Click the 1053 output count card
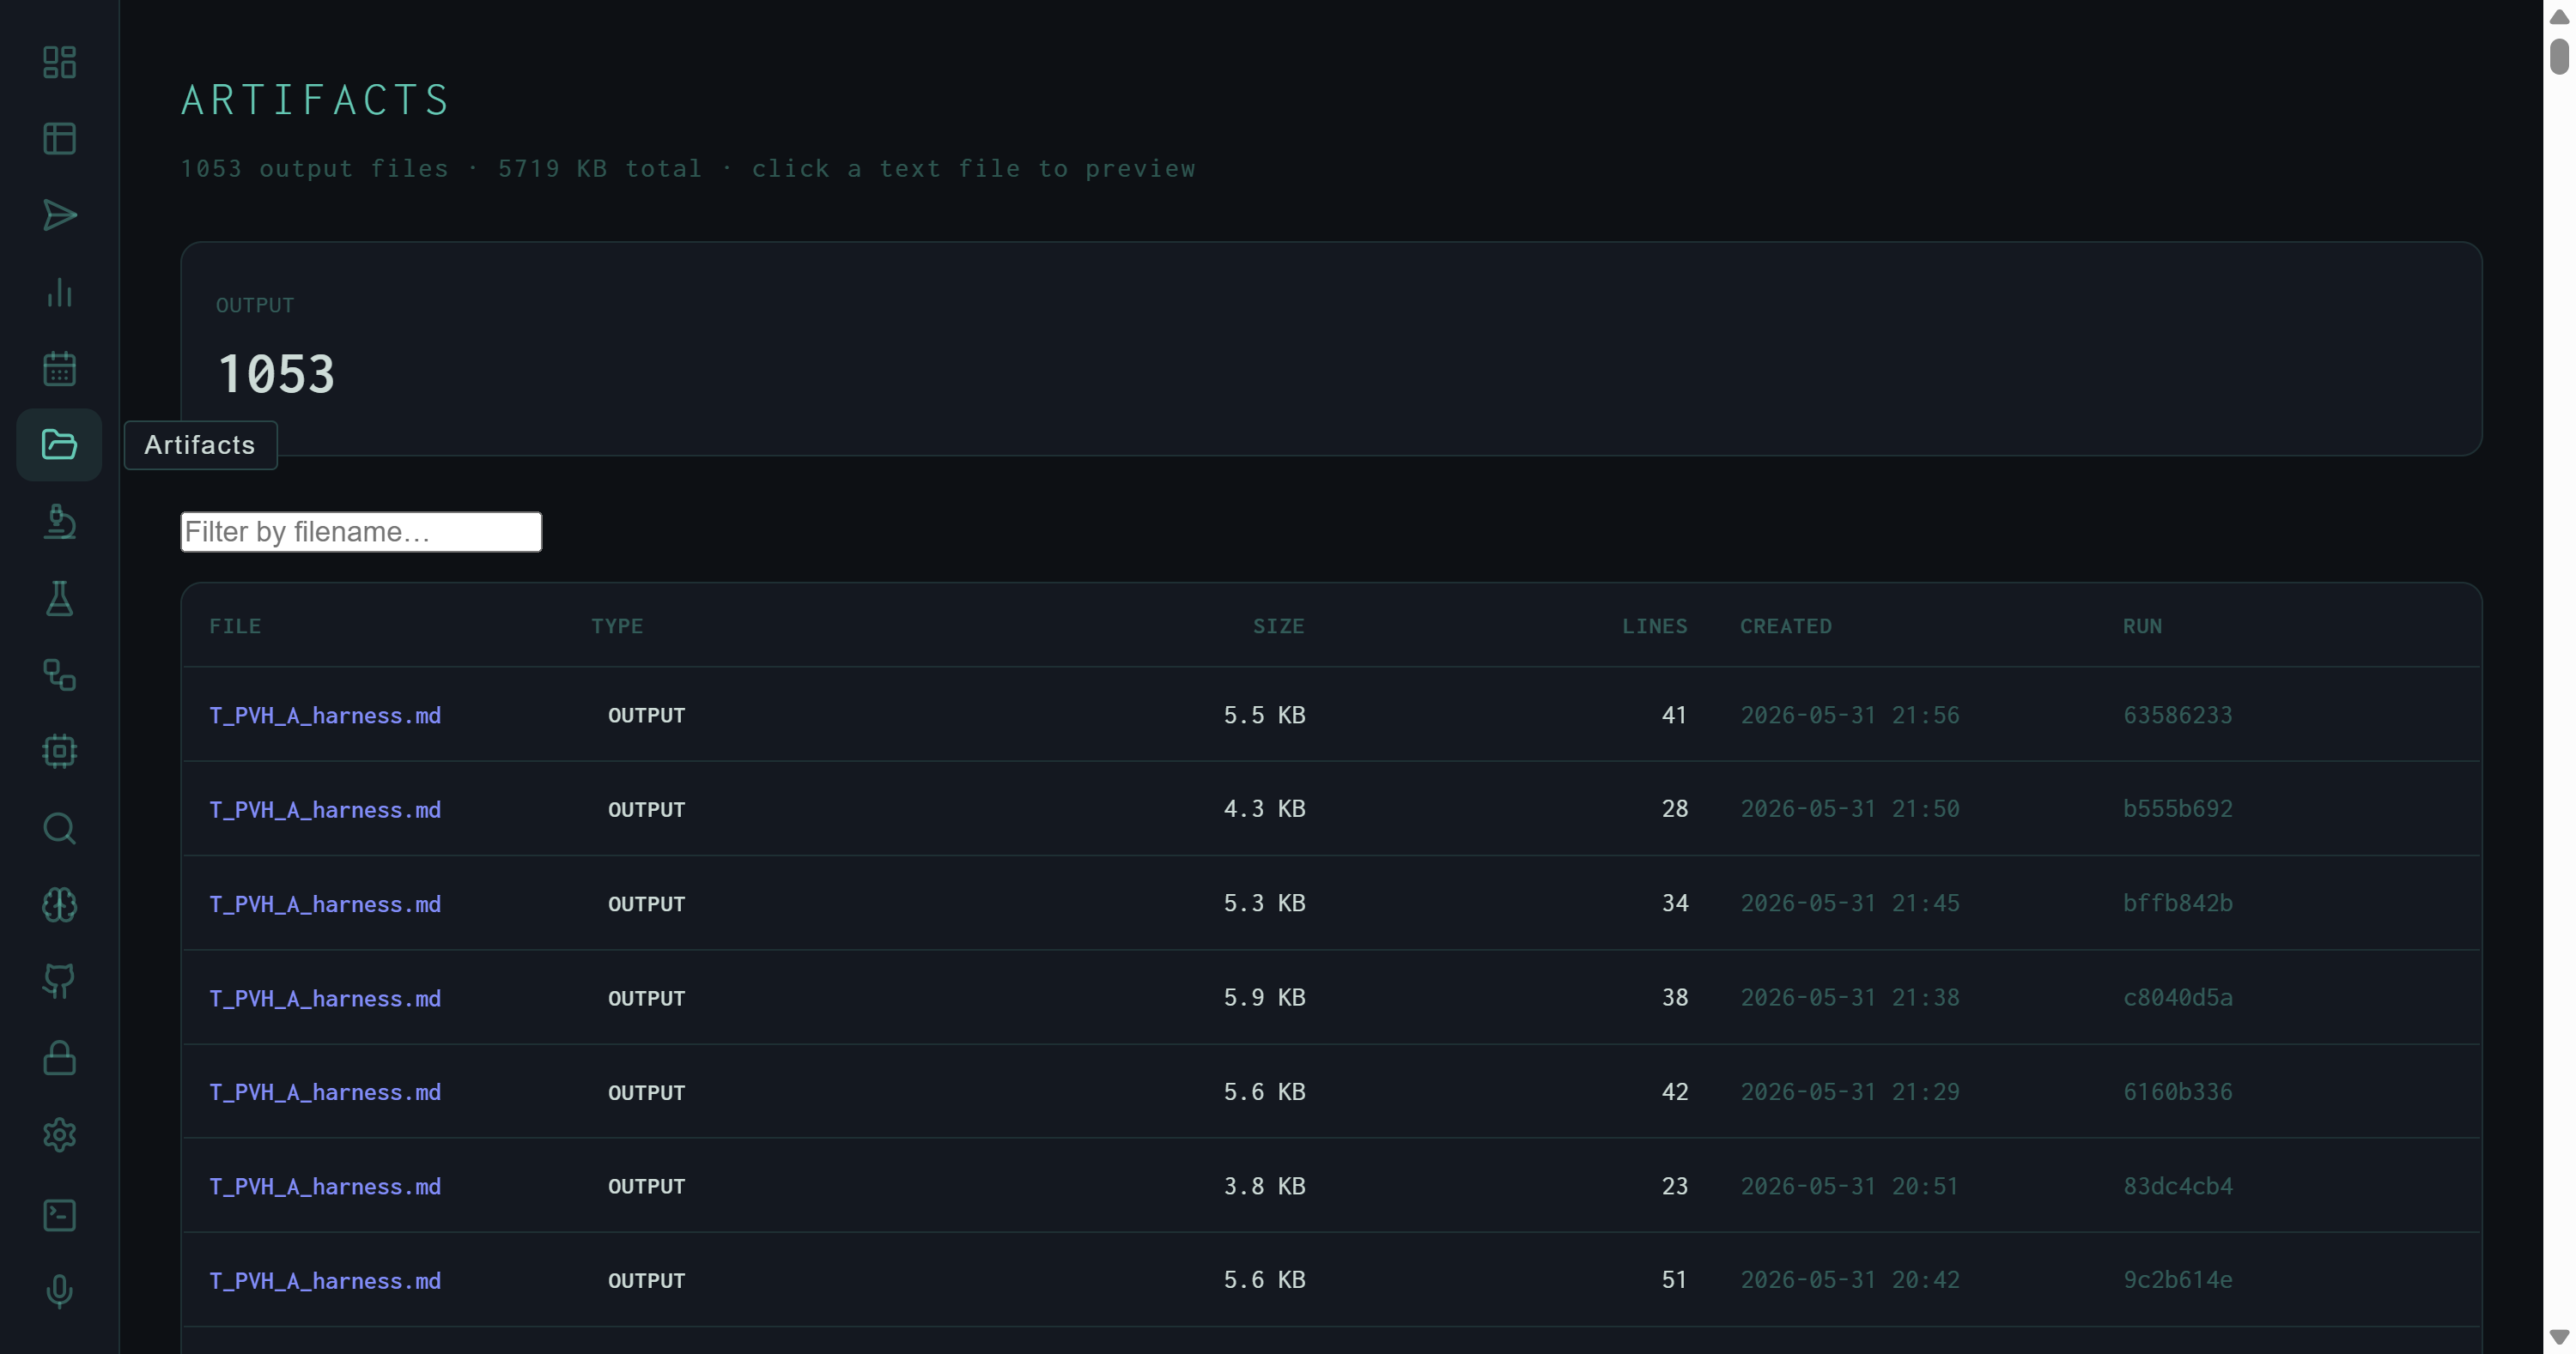 [1331, 348]
